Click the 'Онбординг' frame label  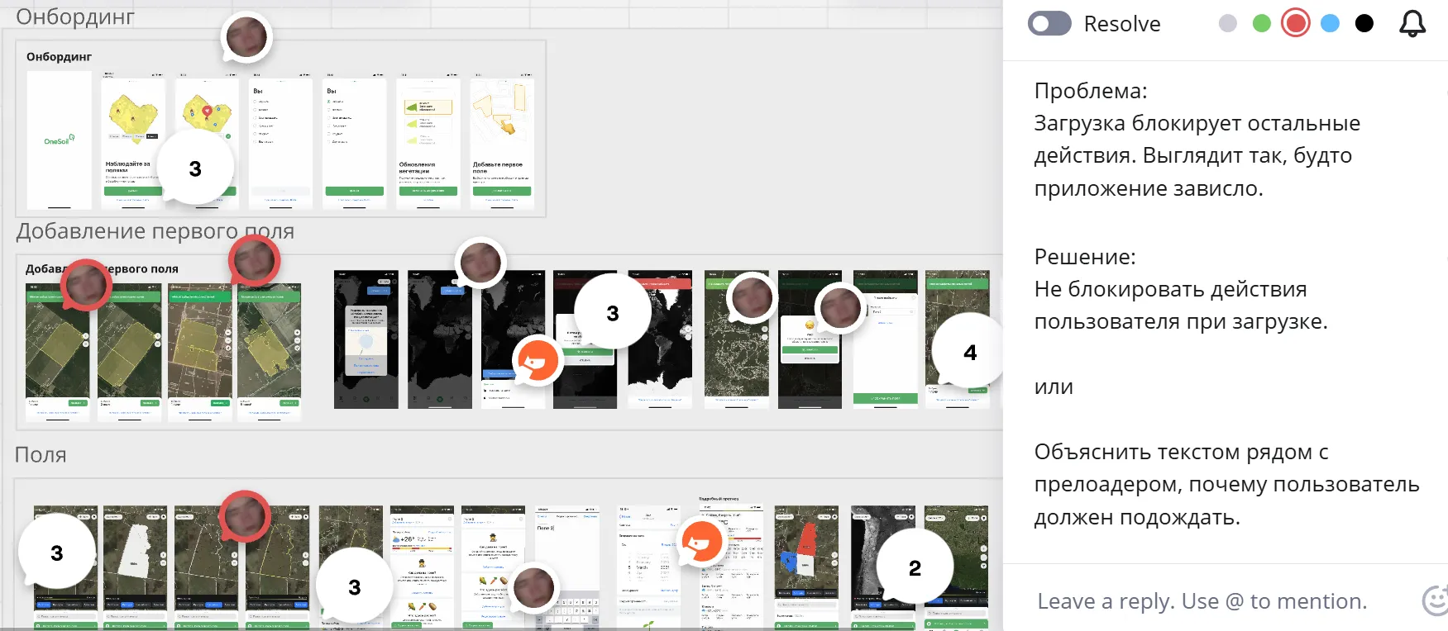click(59, 57)
